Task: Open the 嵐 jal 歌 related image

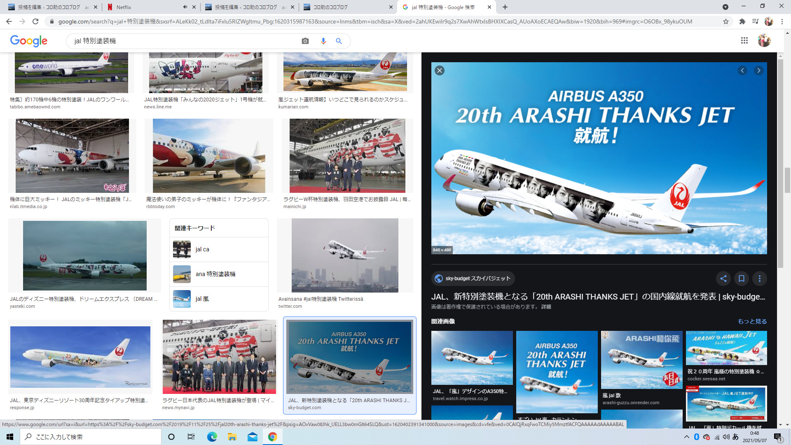Action: click(642, 360)
